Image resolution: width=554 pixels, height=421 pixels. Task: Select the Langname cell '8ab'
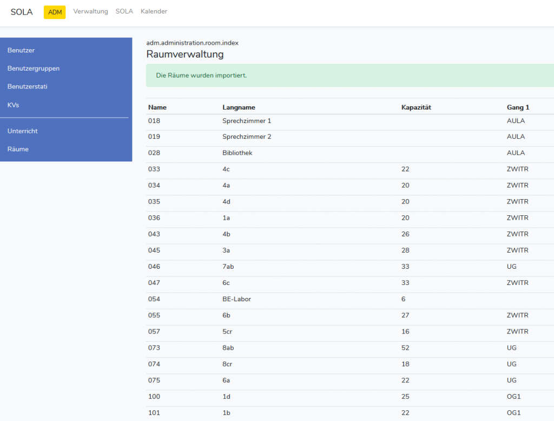point(228,347)
